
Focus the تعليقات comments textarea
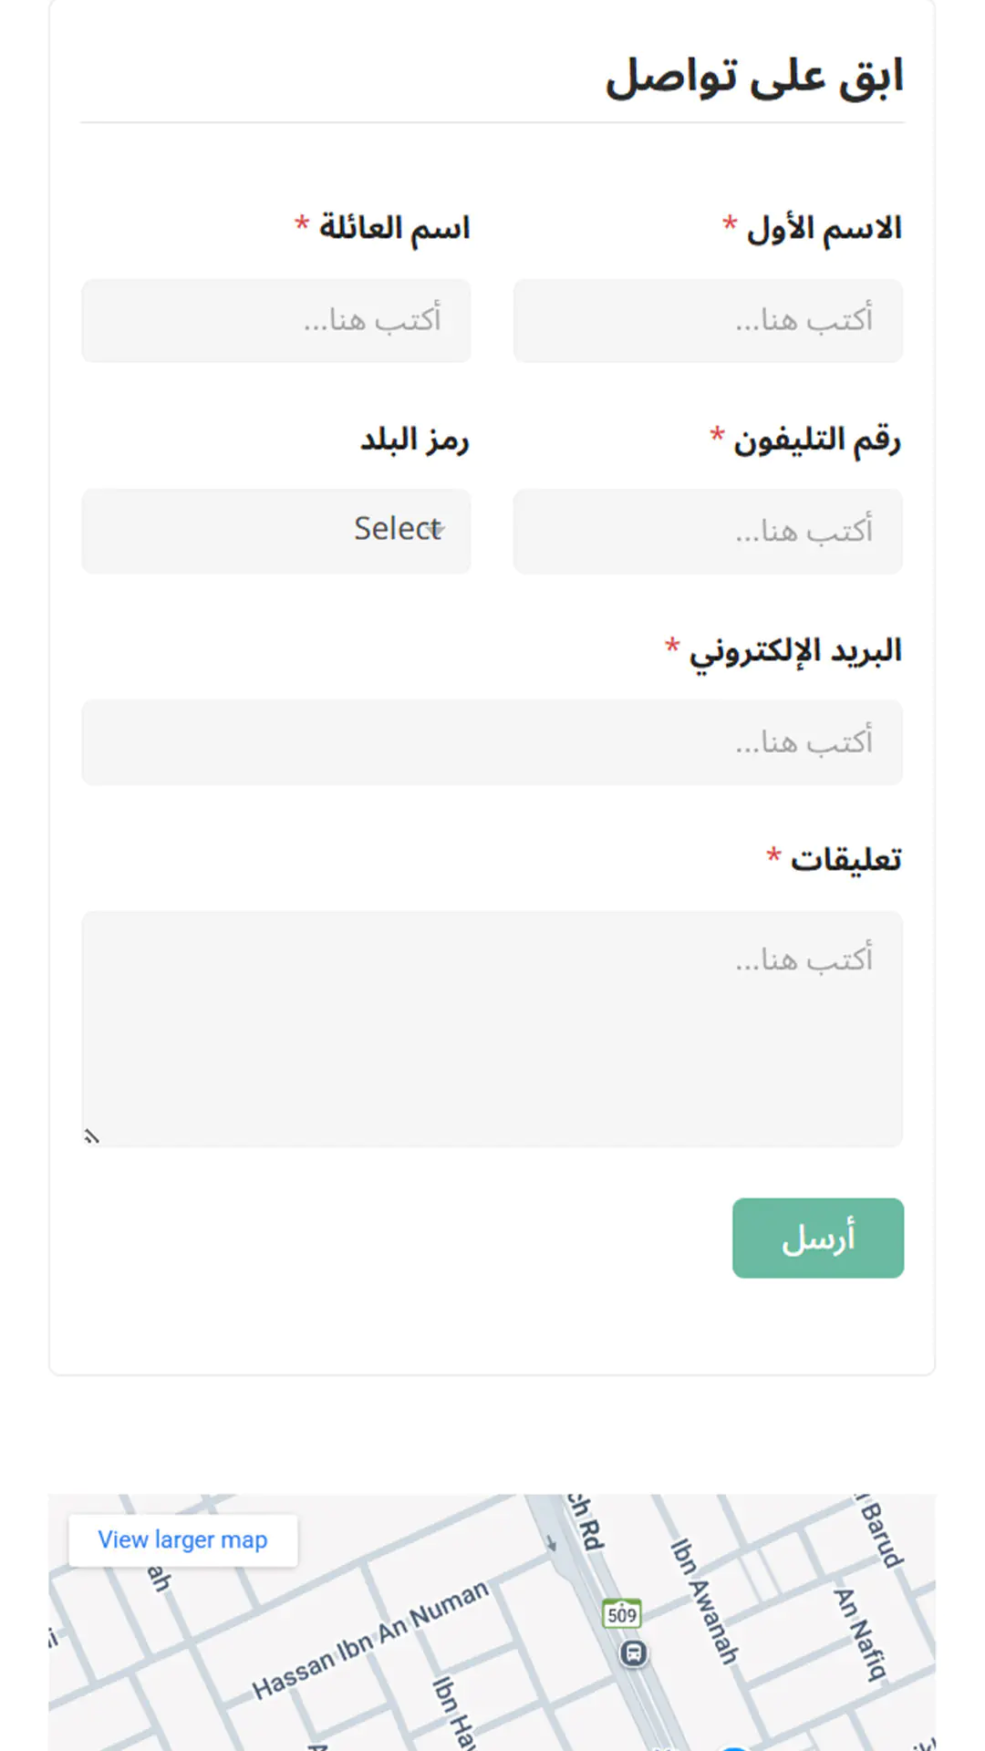click(x=493, y=1029)
